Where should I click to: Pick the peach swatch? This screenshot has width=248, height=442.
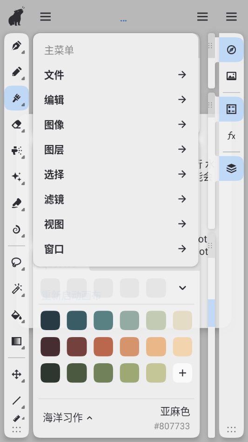pos(156,347)
